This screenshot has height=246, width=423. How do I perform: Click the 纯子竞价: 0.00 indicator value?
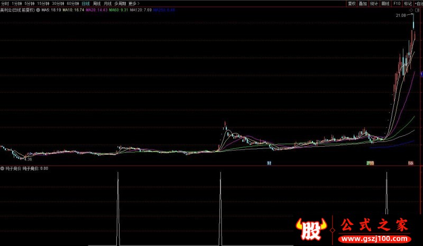pos(35,168)
